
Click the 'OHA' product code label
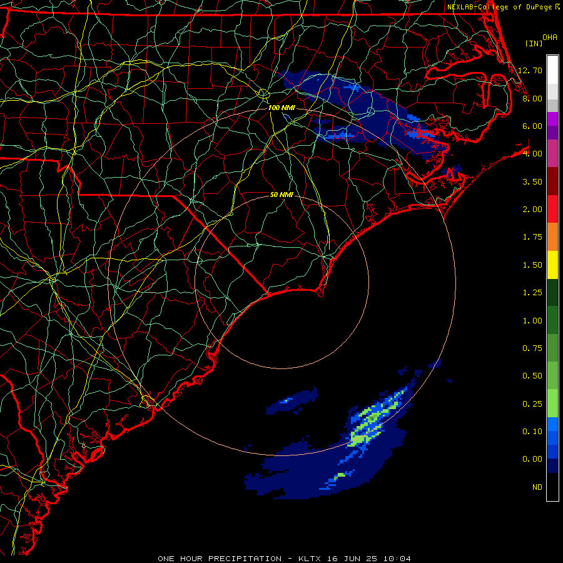pos(550,38)
